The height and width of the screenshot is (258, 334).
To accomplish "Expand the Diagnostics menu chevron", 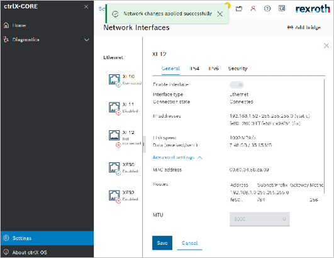I will click(x=87, y=40).
